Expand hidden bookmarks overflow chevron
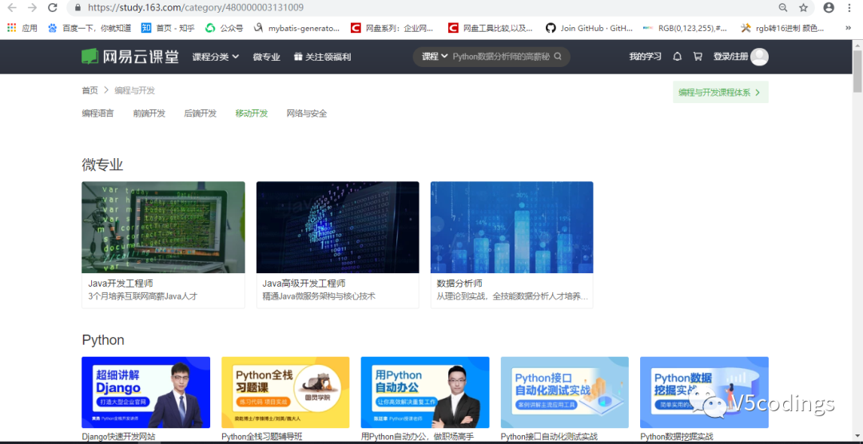The width and height of the screenshot is (863, 444). click(x=847, y=28)
